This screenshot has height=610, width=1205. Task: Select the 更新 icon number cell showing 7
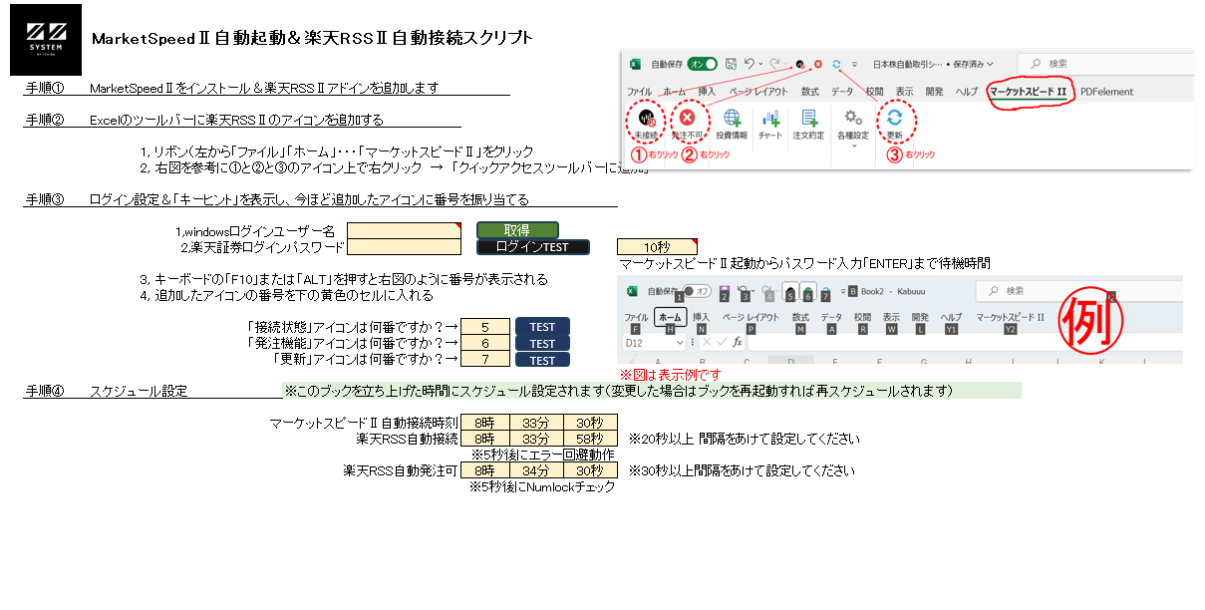point(484,359)
